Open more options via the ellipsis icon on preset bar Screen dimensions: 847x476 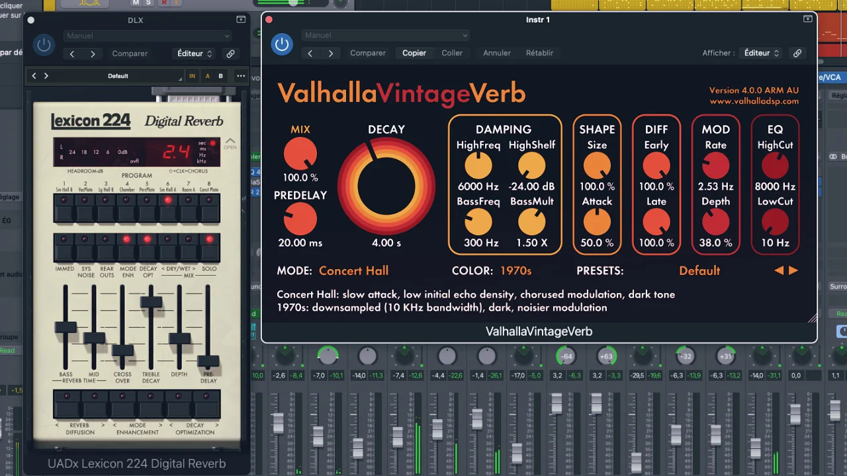[x=241, y=75]
